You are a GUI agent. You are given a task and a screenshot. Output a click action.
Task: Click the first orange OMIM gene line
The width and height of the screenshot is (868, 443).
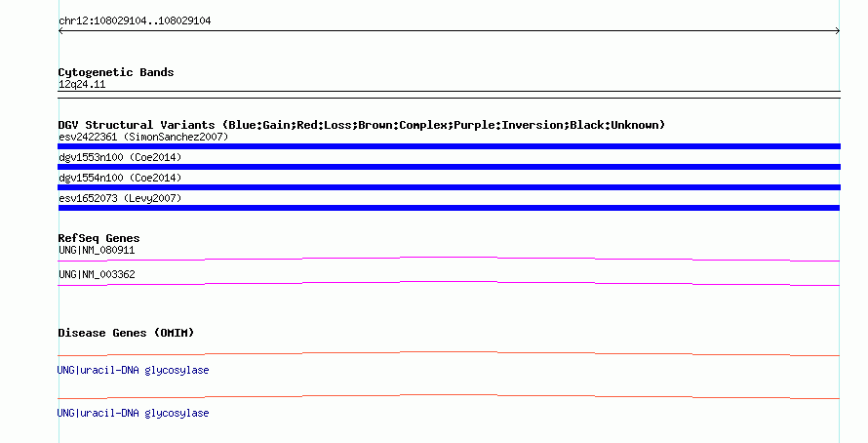(449, 353)
